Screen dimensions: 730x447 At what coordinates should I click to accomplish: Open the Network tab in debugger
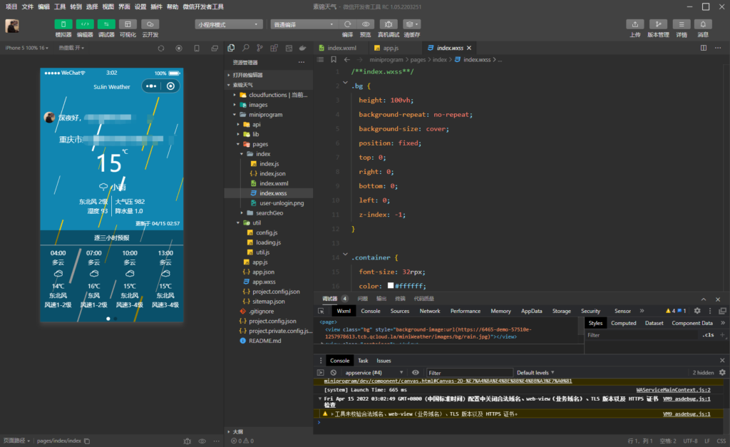point(430,311)
